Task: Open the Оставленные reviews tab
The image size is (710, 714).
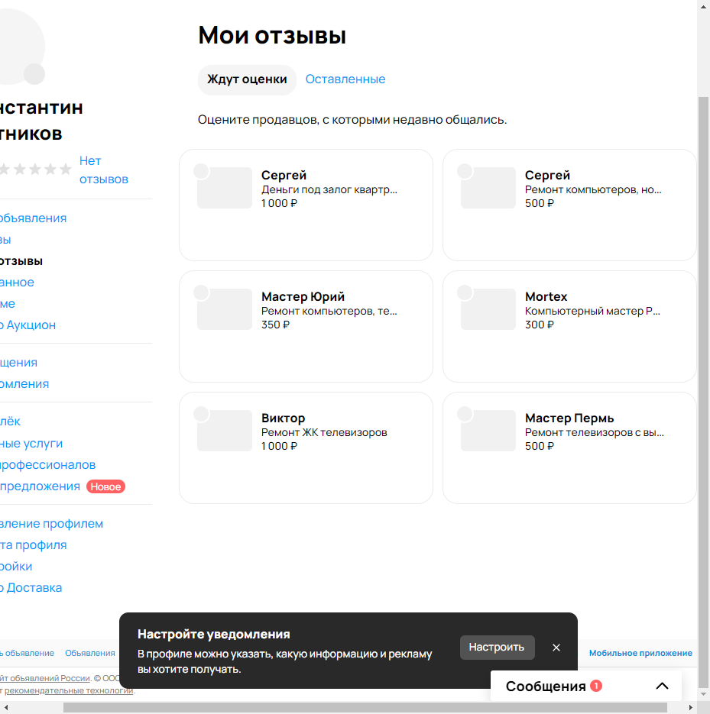Action: pyautogui.click(x=345, y=79)
